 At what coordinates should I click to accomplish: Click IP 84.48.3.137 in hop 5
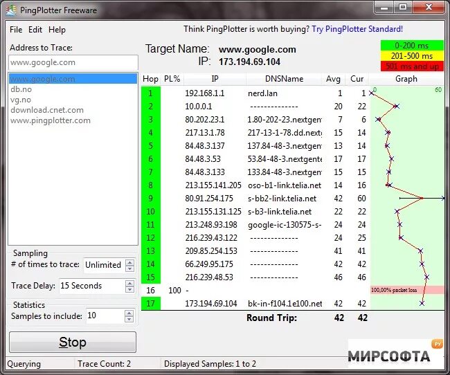205,146
